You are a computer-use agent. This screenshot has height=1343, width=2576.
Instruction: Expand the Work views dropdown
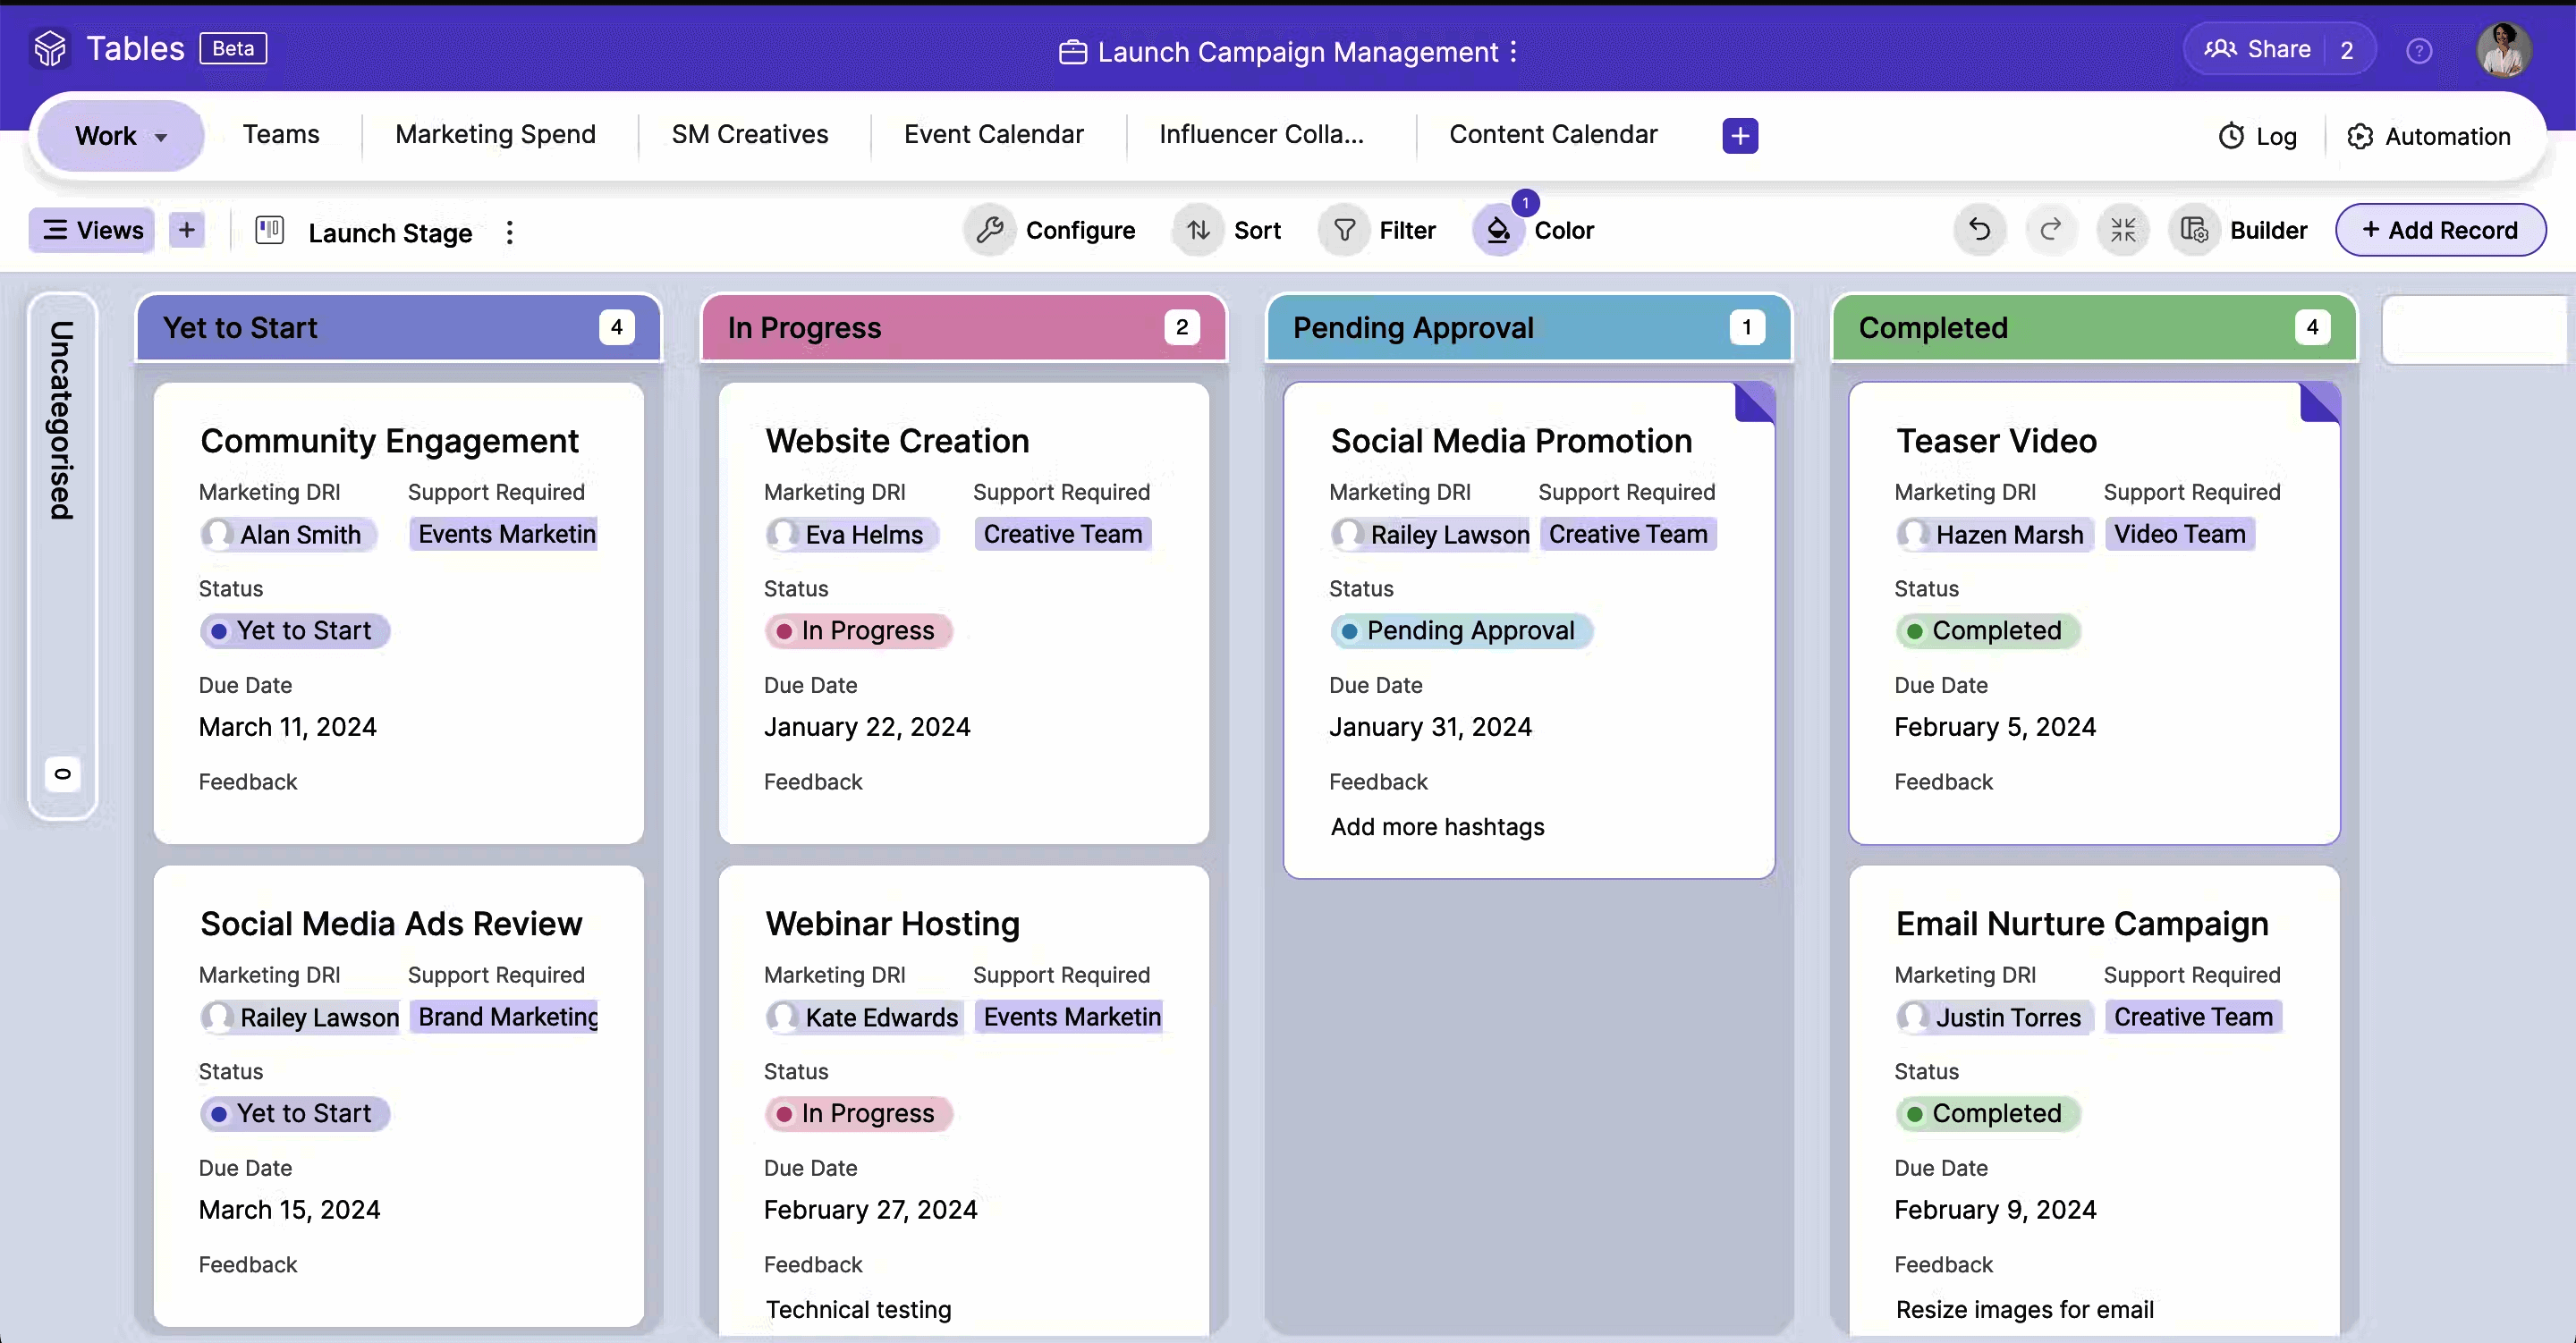120,135
